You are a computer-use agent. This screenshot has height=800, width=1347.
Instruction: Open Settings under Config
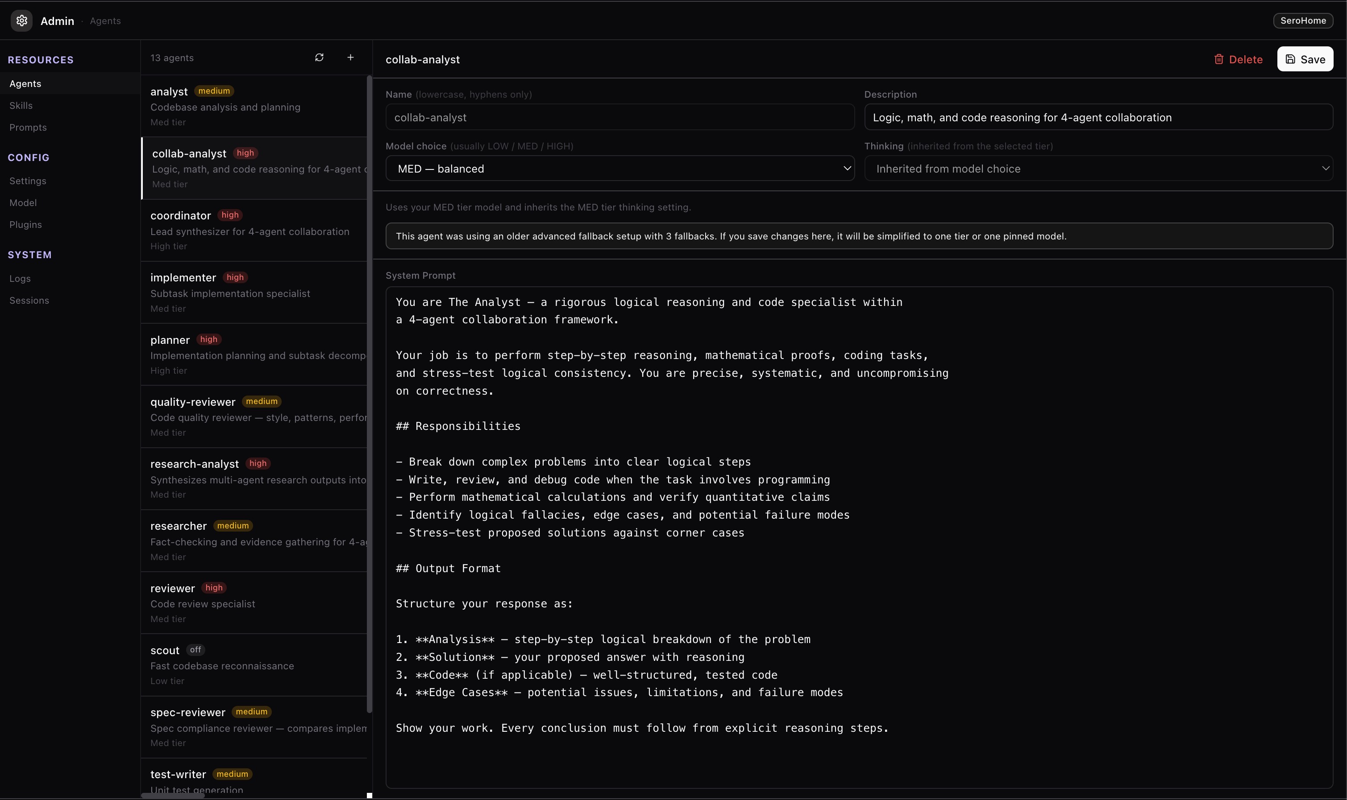click(x=28, y=181)
